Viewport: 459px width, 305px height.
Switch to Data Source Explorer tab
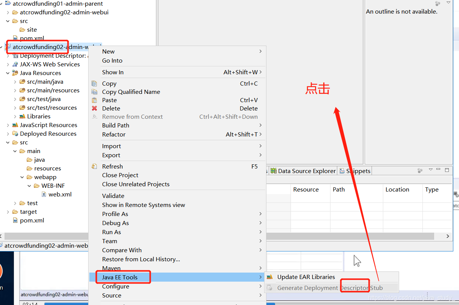coord(303,171)
